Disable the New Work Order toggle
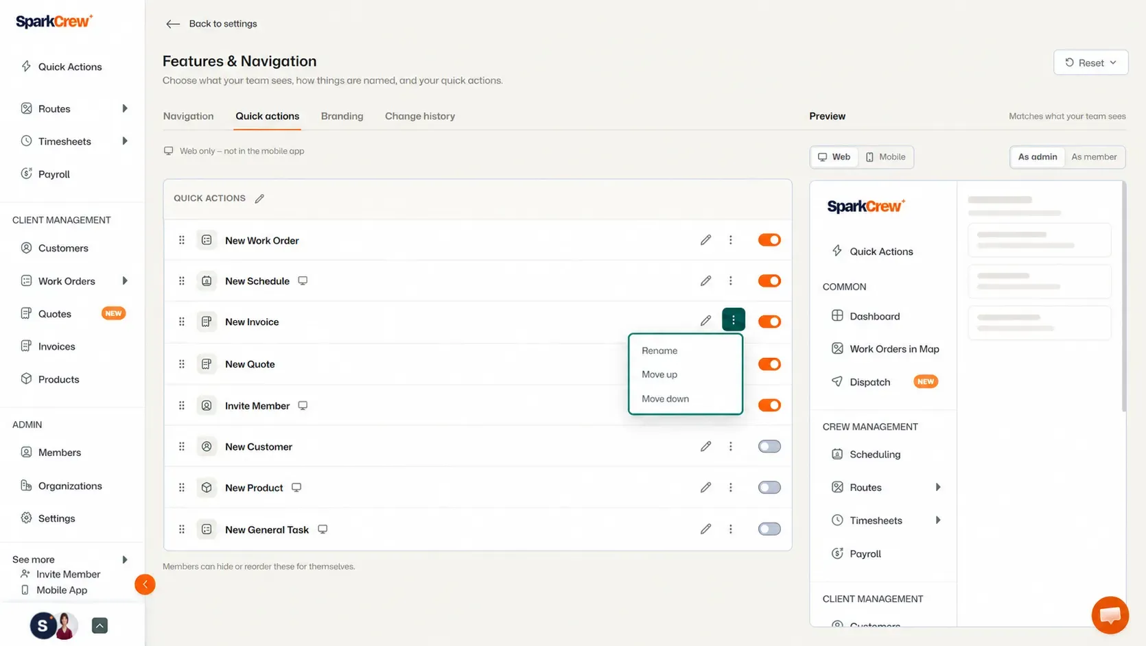1146x646 pixels. 769,240
